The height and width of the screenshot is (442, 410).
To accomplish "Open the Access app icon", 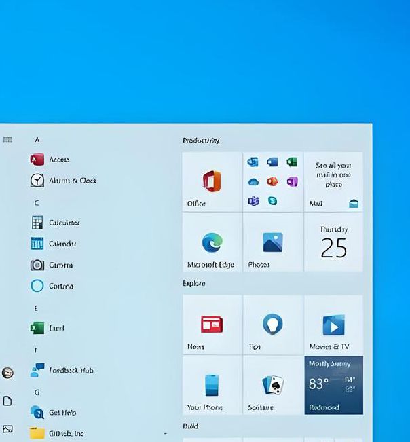I will [x=37, y=160].
